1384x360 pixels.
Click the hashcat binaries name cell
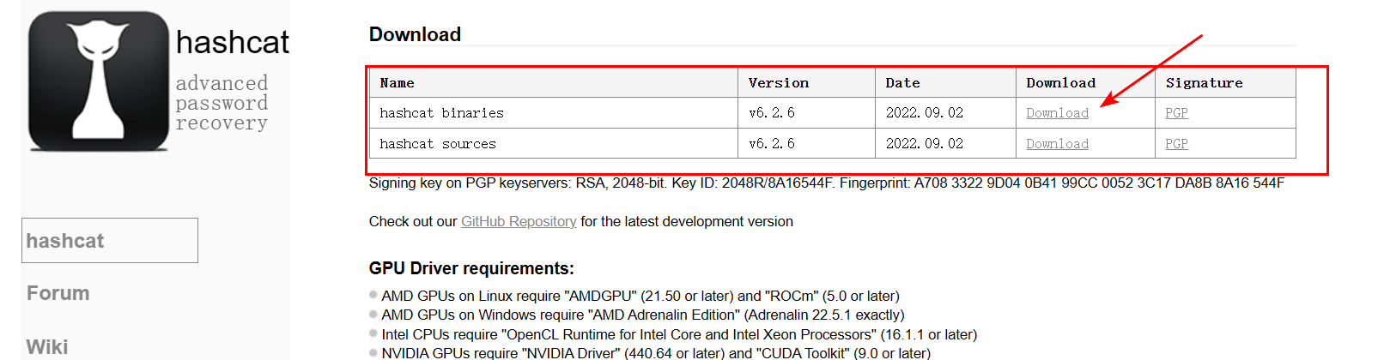(554, 113)
